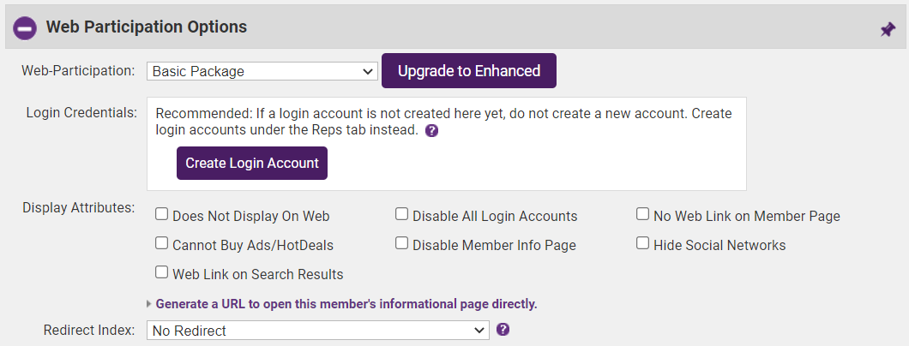
Task: Tick No Web Link on Member Page
Action: [x=642, y=215]
